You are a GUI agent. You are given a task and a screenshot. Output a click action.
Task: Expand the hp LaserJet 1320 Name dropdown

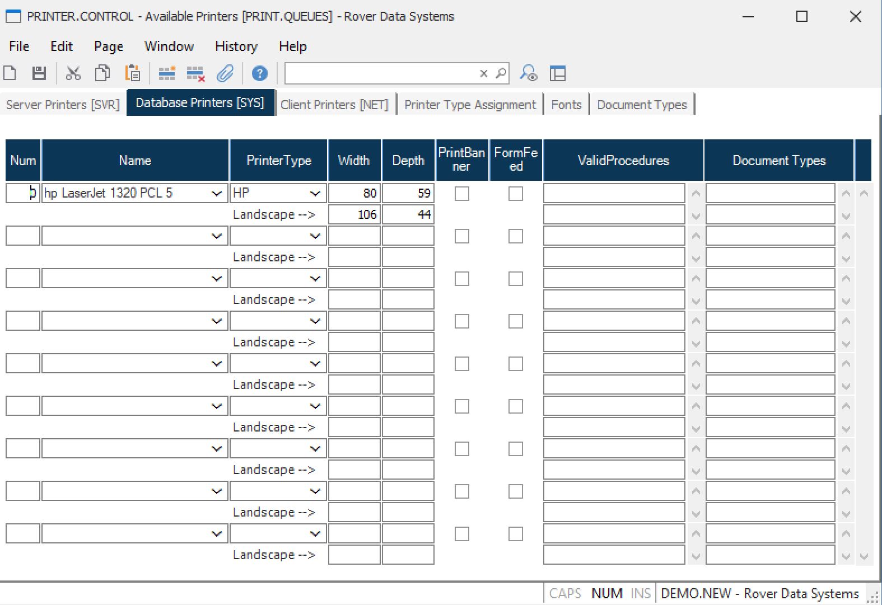click(x=216, y=194)
